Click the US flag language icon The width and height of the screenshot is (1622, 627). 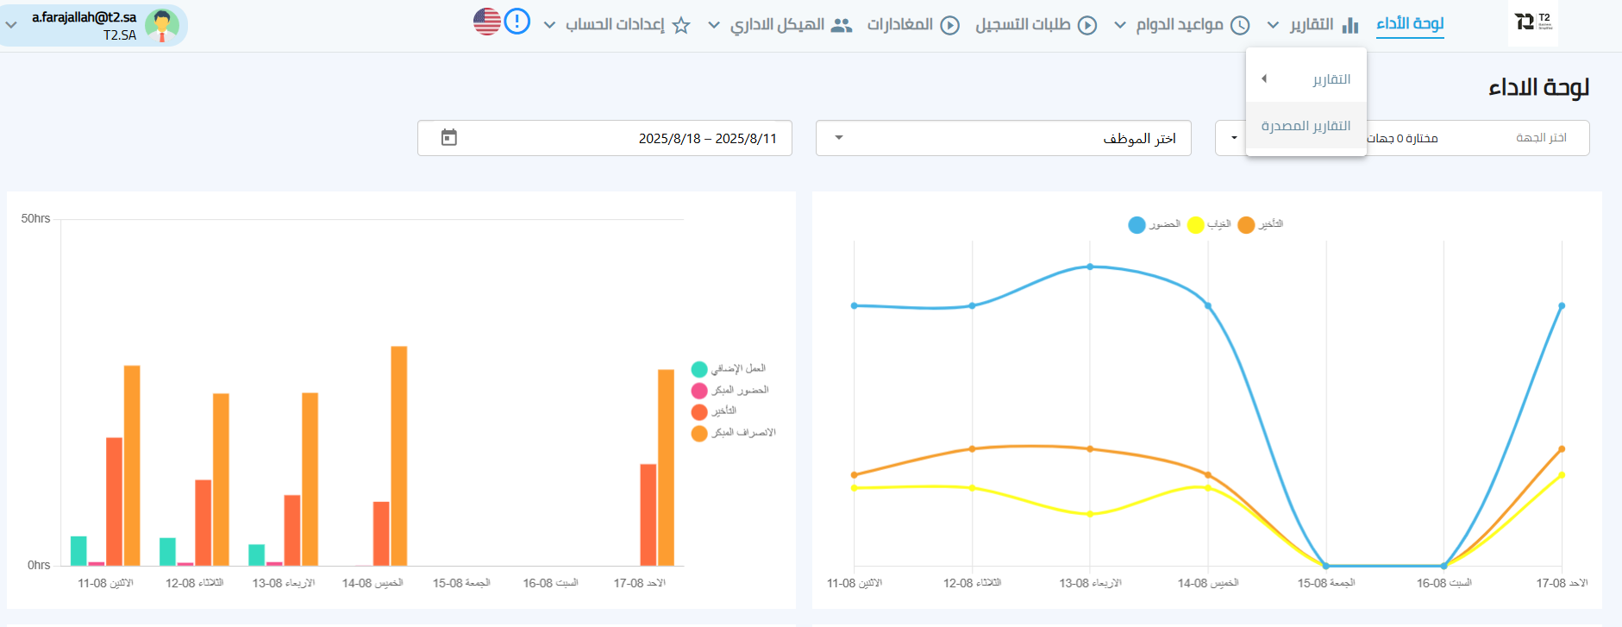[x=487, y=22]
